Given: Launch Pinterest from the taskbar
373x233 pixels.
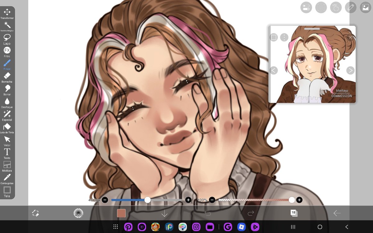Looking at the screenshot, I should click(128, 227).
